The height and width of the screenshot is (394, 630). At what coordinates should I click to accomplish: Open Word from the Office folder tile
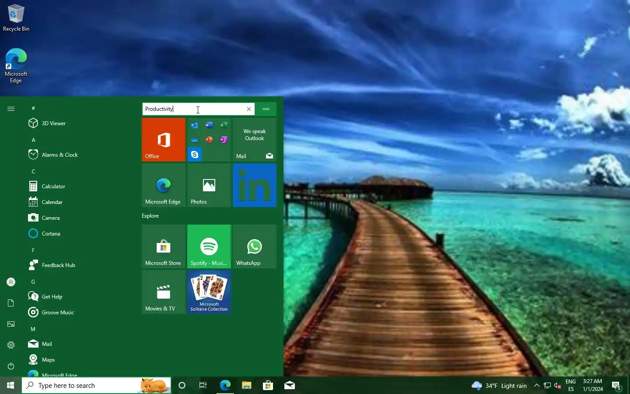(209, 125)
